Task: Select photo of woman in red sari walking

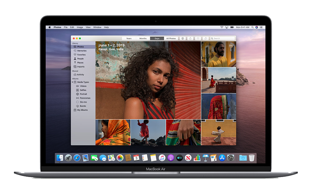Action: coord(219,80)
